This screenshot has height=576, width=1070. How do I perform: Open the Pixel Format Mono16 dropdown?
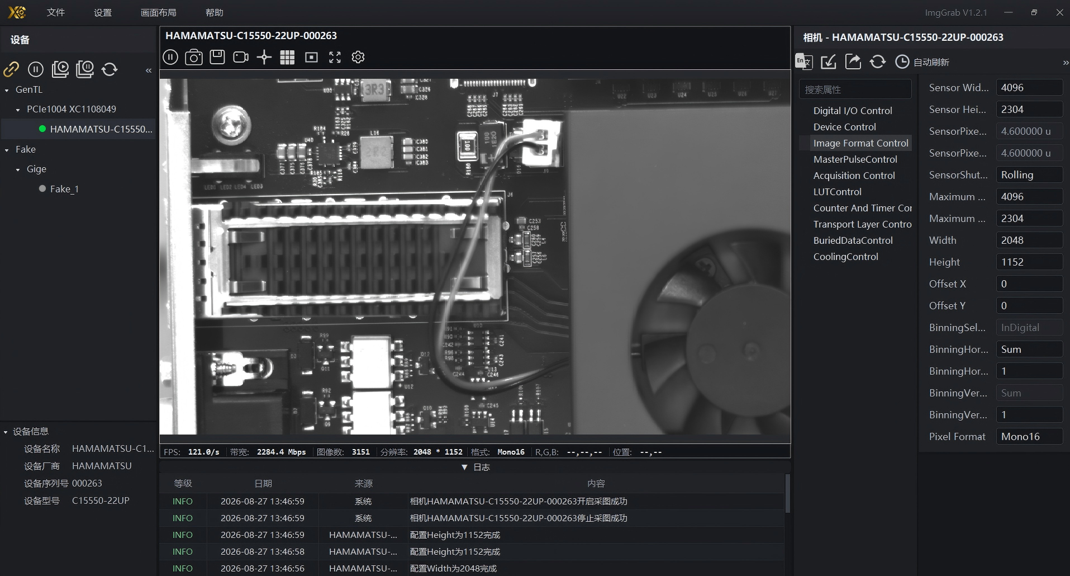point(1029,436)
